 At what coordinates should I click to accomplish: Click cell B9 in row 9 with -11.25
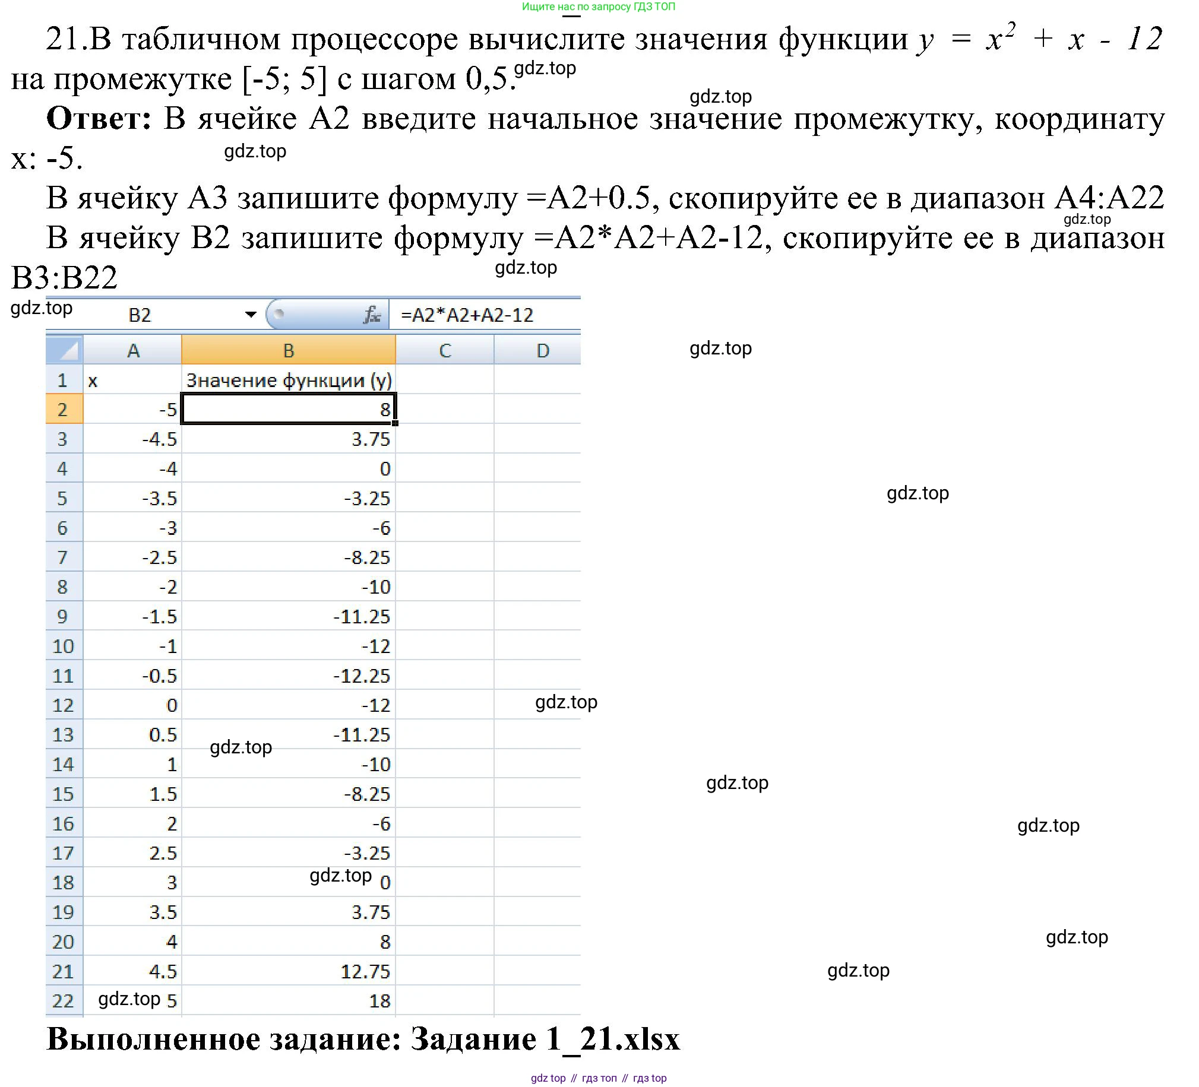coord(289,616)
